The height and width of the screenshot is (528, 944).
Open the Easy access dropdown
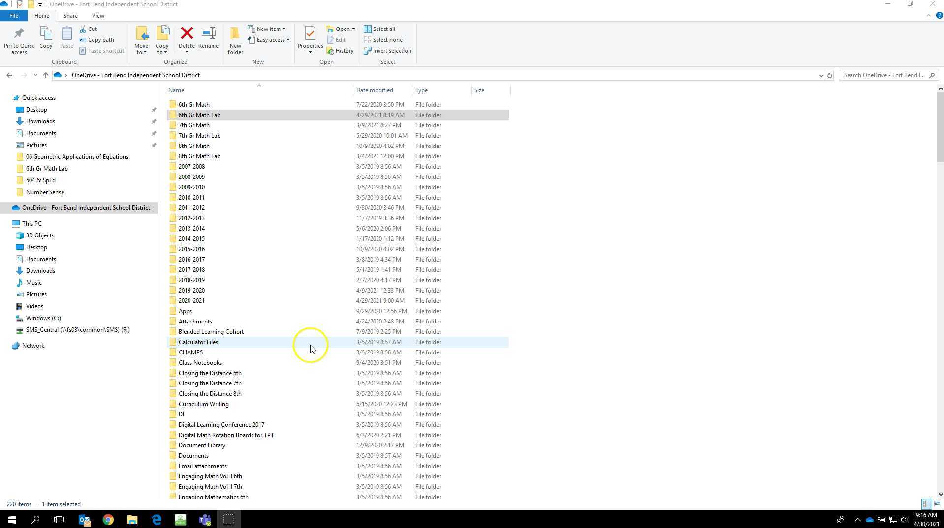[269, 40]
